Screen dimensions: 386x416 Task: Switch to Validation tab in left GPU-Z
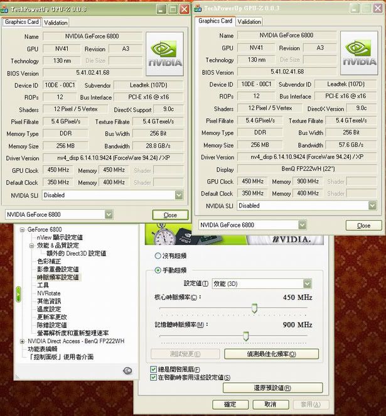pyautogui.click(x=56, y=23)
